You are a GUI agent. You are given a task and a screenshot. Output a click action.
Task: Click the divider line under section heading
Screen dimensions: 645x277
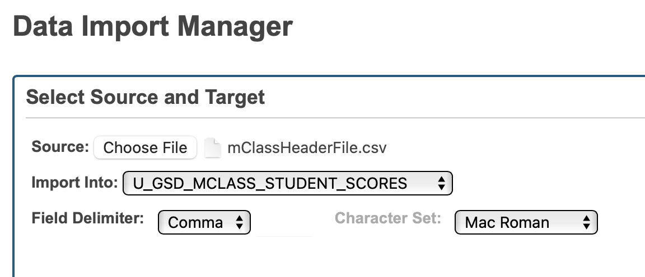click(336, 118)
